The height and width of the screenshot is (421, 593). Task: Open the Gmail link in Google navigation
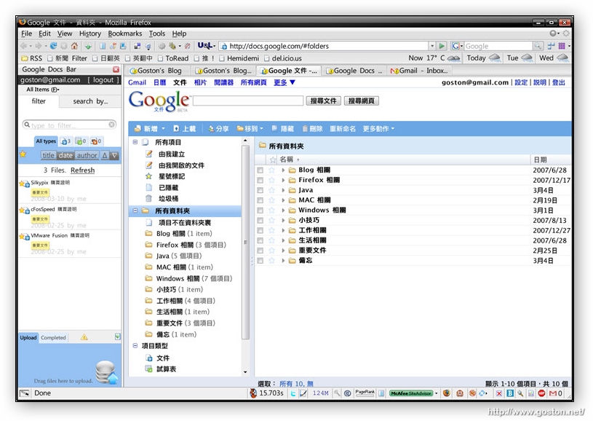tap(137, 82)
